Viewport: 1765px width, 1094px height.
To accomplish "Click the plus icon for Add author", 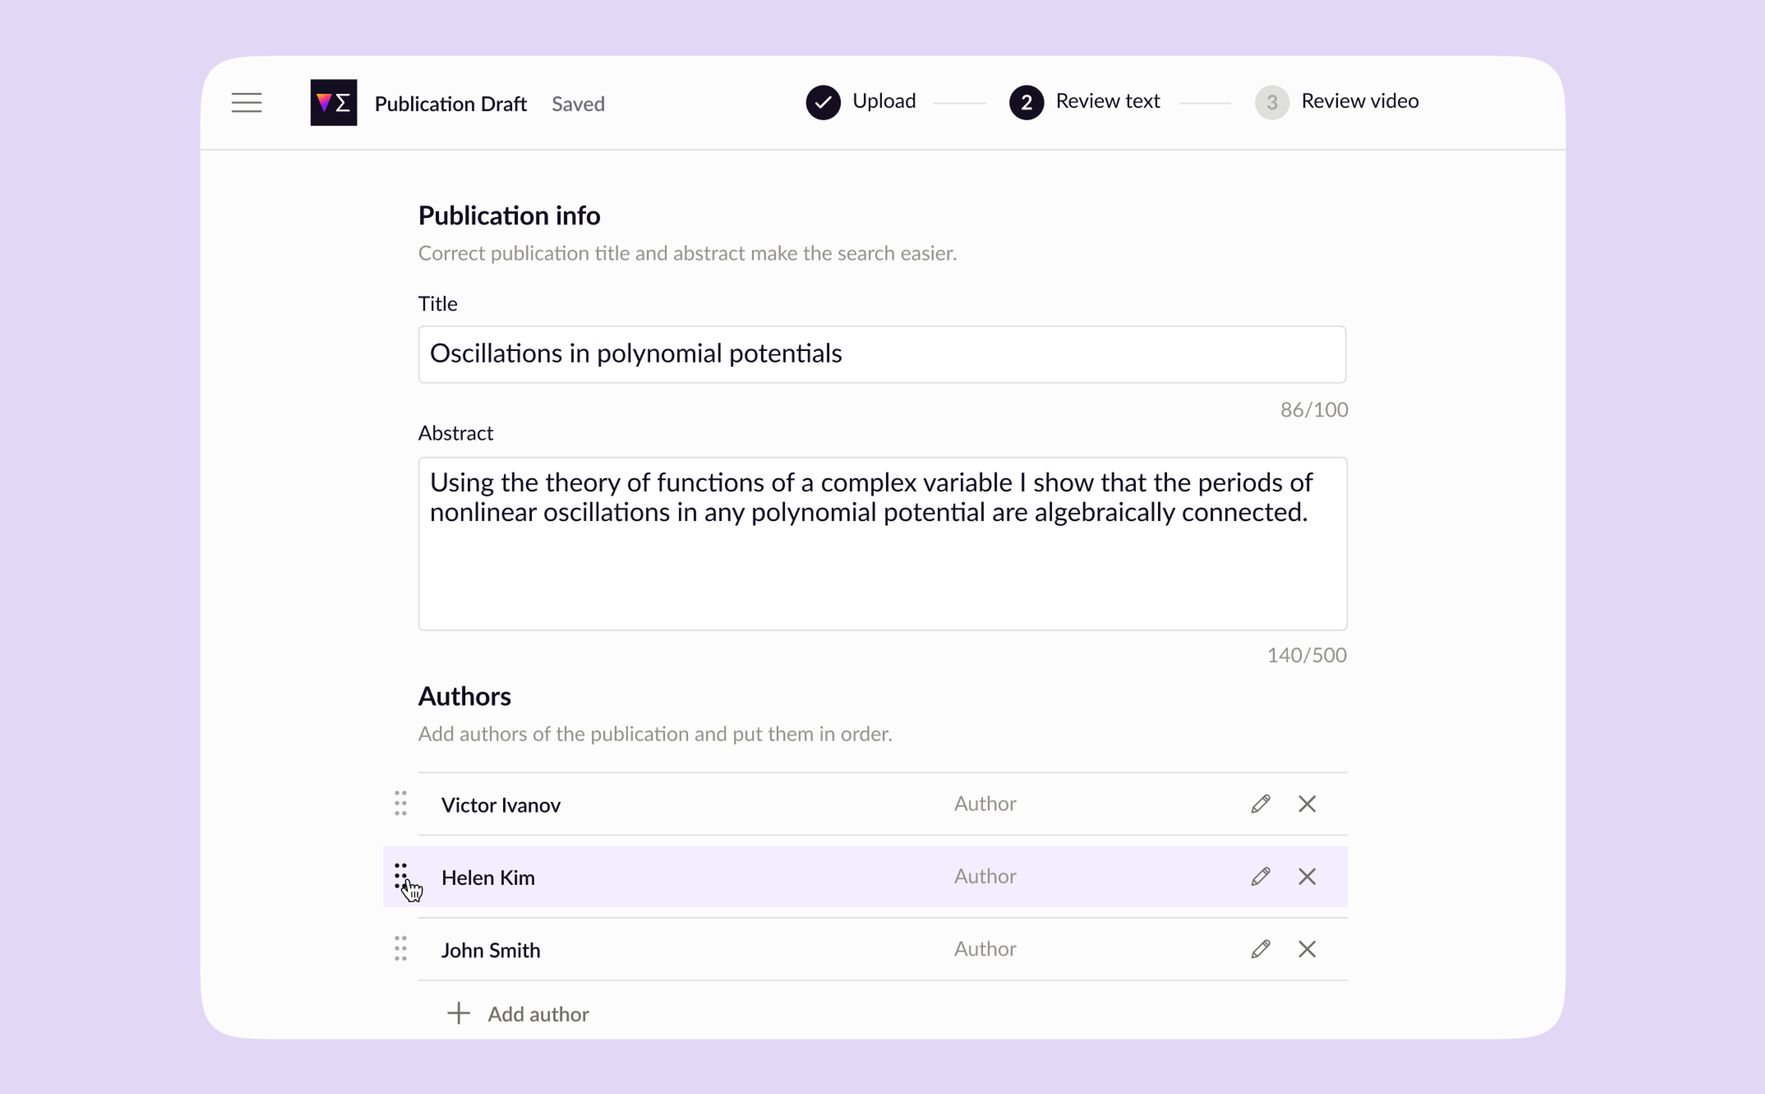I will 458,1013.
